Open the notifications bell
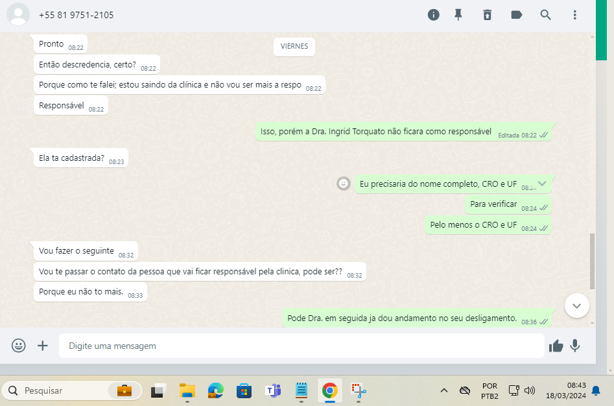 point(596,390)
